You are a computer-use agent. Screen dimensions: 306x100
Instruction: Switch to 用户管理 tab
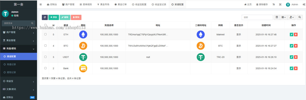point(68,5)
